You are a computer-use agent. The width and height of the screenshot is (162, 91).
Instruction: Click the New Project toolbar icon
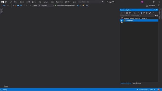pyautogui.click(x=11, y=6)
